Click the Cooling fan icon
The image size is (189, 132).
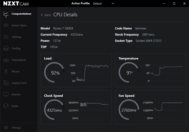pyautogui.click(x=6, y=48)
